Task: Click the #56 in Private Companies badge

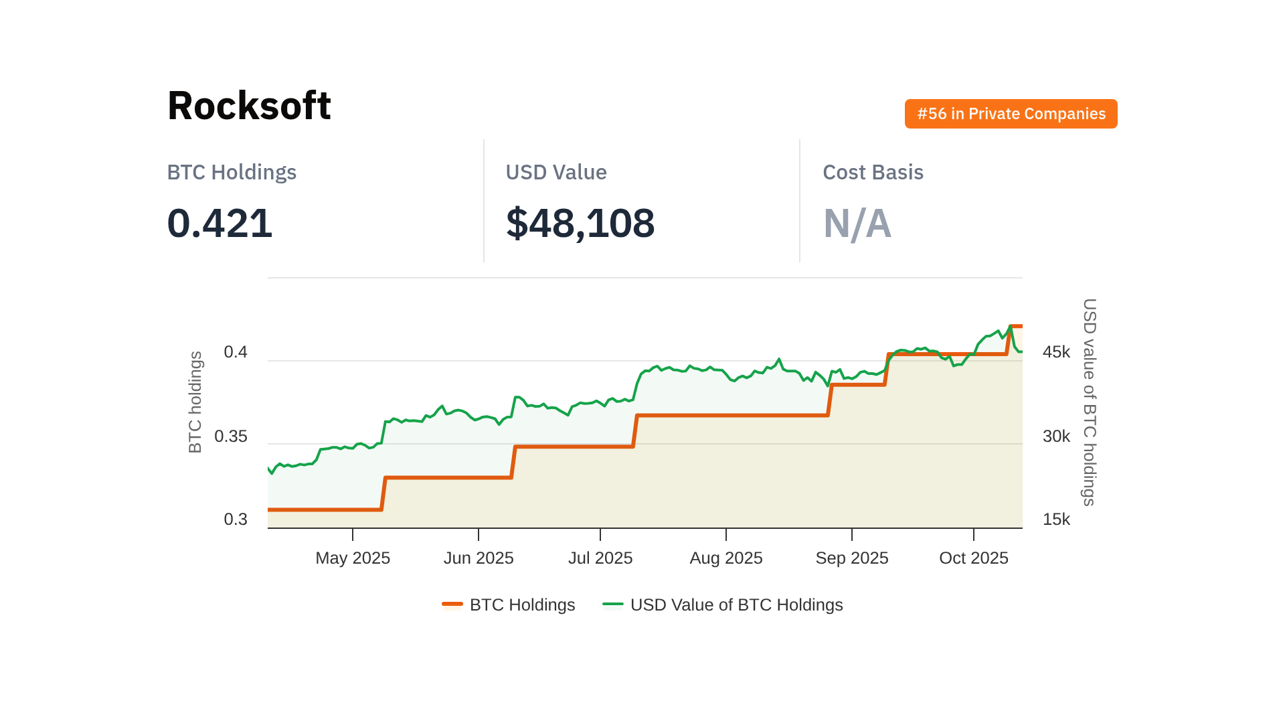Action: pos(1011,114)
